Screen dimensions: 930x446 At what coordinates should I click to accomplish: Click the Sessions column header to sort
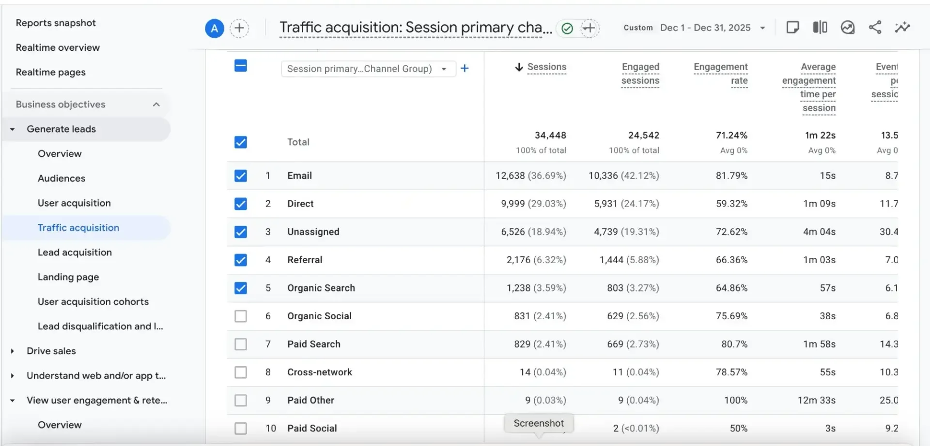pyautogui.click(x=546, y=67)
